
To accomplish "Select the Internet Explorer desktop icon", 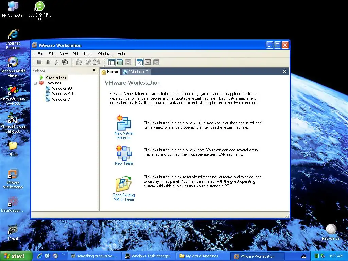I will pos(13,39).
